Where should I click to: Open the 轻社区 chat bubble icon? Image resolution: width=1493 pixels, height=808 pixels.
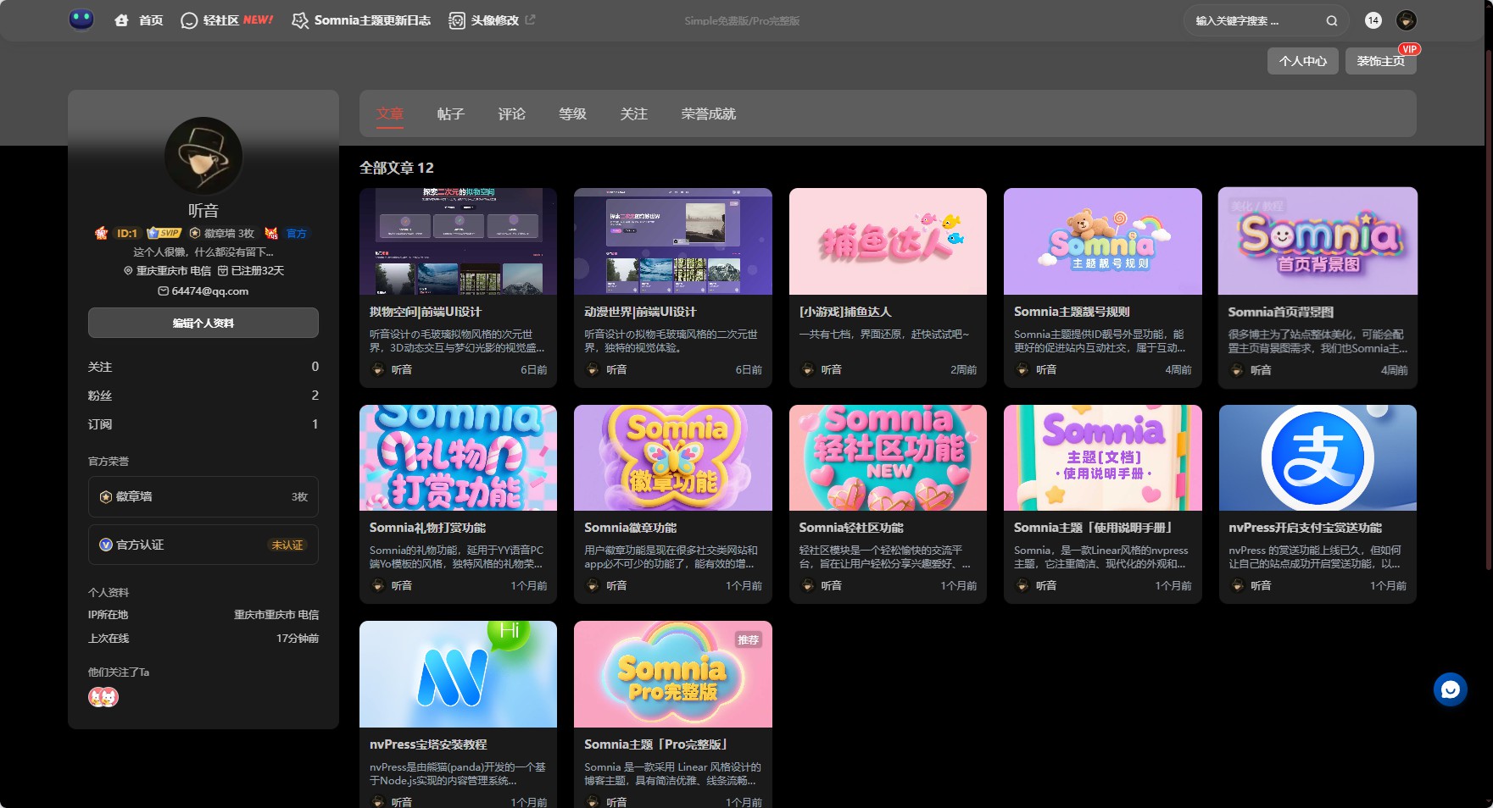click(x=189, y=20)
